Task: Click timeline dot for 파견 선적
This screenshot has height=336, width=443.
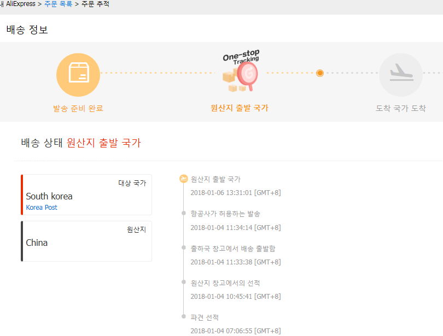Action: click(183, 317)
